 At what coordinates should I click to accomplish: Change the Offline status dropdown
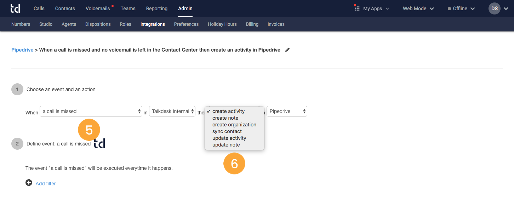click(x=461, y=8)
